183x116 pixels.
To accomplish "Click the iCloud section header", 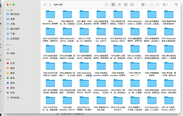I will (x=9, y=45).
